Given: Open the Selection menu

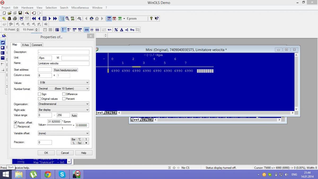Looking at the screenshot, I should pyautogui.click(x=51, y=8).
